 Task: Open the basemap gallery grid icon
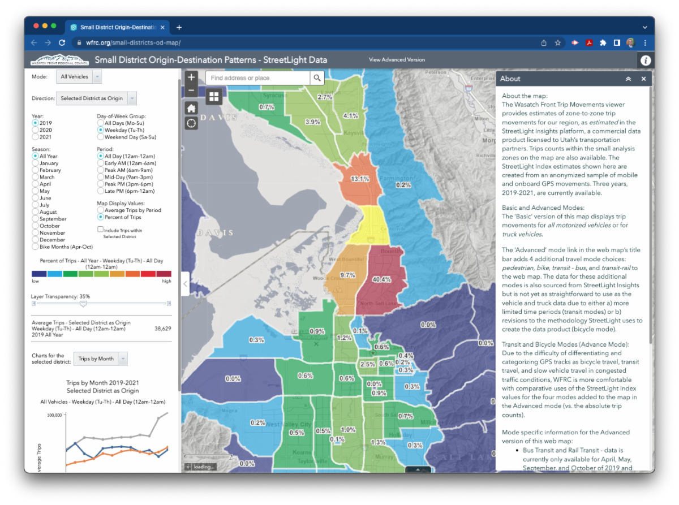[214, 97]
